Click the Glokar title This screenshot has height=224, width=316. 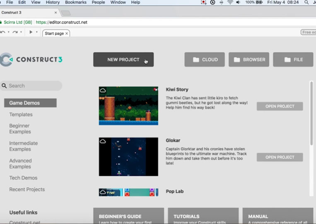[173, 140]
